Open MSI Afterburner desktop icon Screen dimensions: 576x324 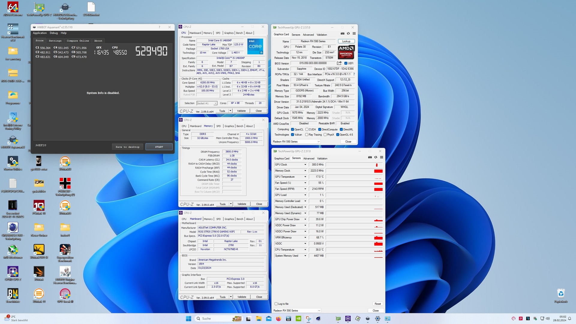click(x=13, y=252)
